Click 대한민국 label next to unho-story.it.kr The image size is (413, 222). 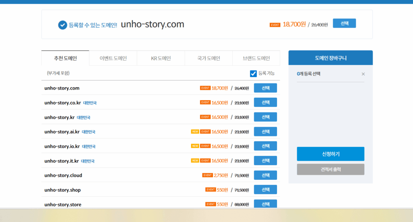point(88,161)
